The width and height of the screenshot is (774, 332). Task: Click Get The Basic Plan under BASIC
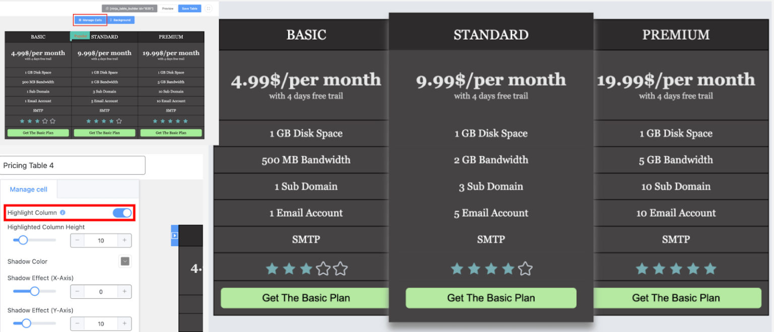point(306,298)
